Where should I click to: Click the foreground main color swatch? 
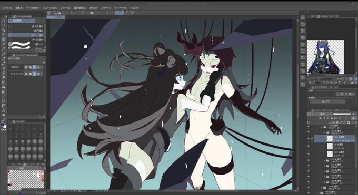[3, 125]
